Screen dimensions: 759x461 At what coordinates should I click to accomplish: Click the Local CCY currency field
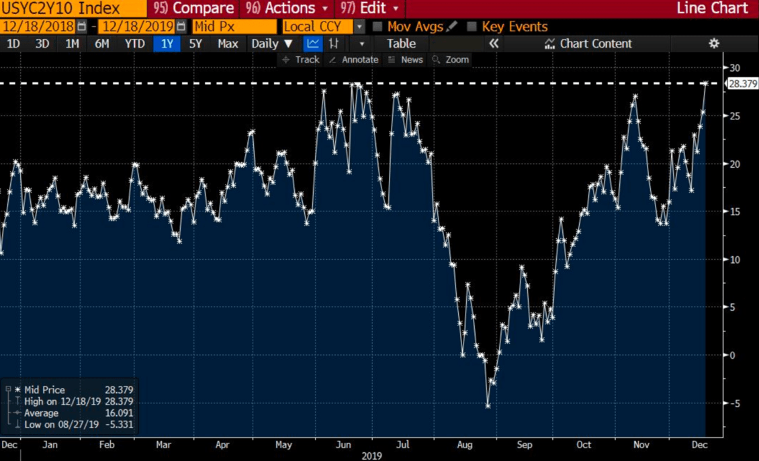pos(318,27)
